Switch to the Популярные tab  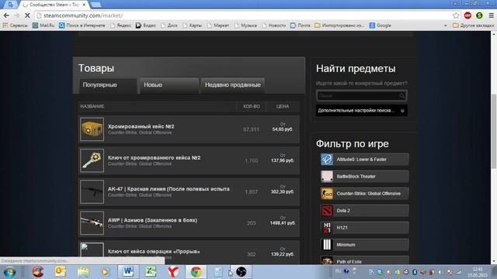click(x=108, y=85)
